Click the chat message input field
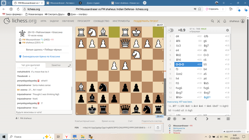Screen dimensions: 249x140 [x=44, y=112]
